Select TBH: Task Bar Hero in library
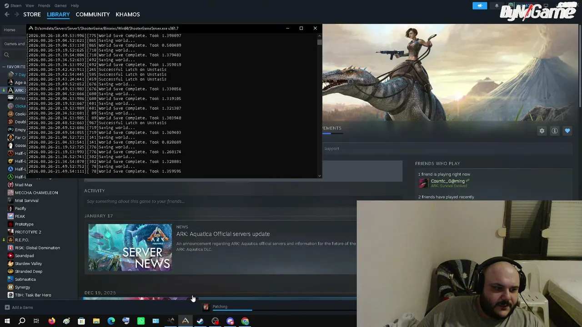This screenshot has width=582, height=327. coord(33,295)
